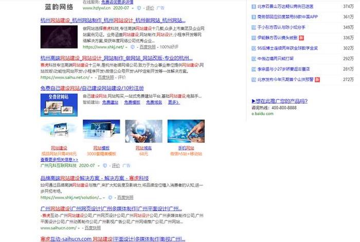The height and width of the screenshot is (242, 360).
Task: Open hot search 伊能静方否认镜头被删
Action: (277, 38)
